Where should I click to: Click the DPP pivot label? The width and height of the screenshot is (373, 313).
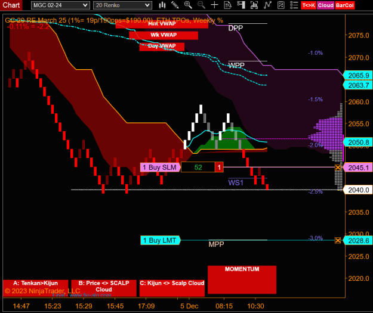point(236,28)
